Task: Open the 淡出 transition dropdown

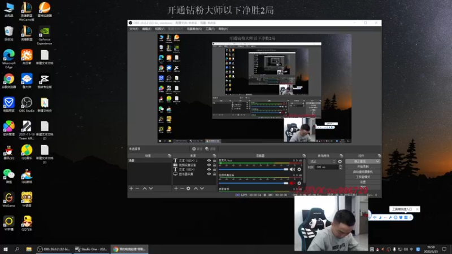Action: tap(322, 161)
